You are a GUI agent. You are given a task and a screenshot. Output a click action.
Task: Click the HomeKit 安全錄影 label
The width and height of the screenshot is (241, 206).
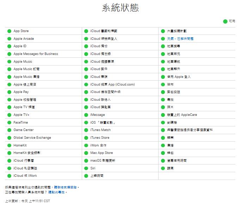(27, 153)
